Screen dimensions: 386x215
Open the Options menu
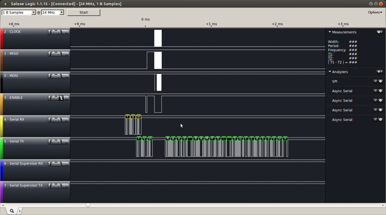tap(375, 12)
